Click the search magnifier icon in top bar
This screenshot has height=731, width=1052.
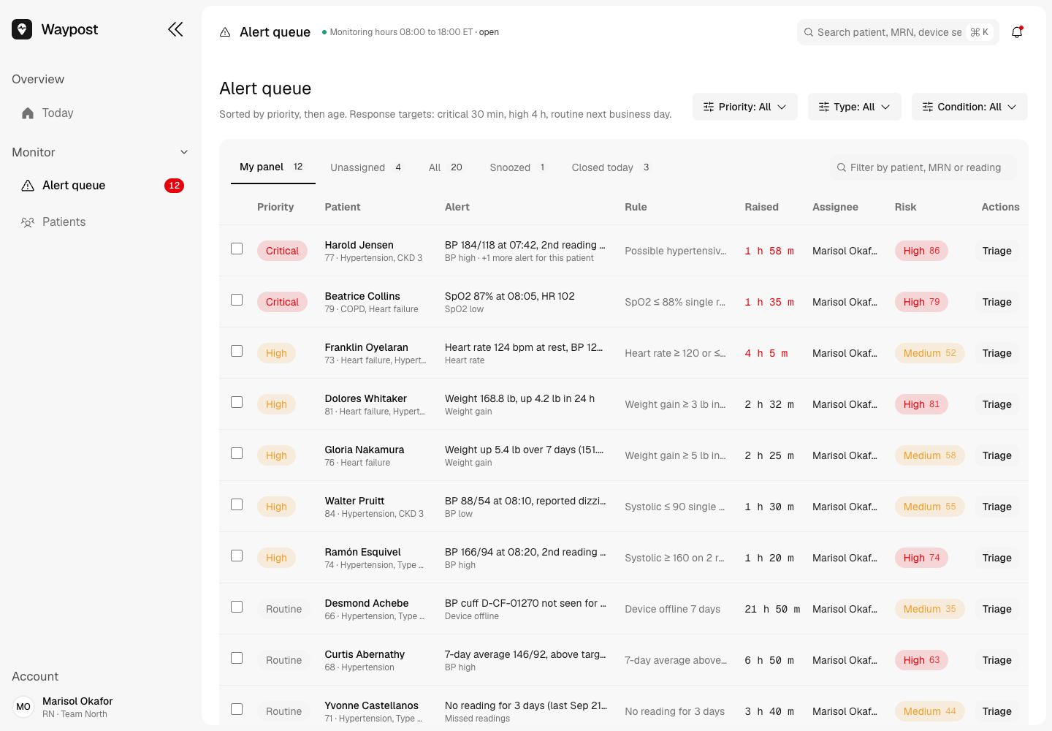[809, 32]
